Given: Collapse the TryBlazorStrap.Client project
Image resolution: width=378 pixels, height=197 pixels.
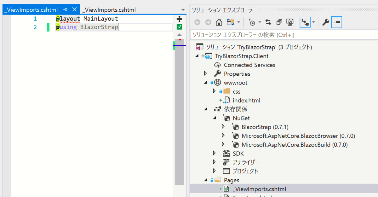Looking at the screenshot, I should (197, 56).
